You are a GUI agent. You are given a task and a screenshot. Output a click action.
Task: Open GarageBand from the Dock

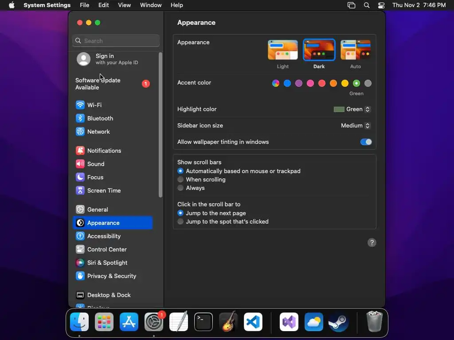[228, 322]
